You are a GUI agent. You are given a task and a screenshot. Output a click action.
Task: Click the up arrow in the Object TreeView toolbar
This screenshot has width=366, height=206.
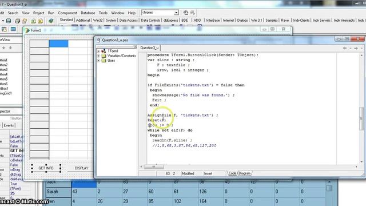point(4,48)
